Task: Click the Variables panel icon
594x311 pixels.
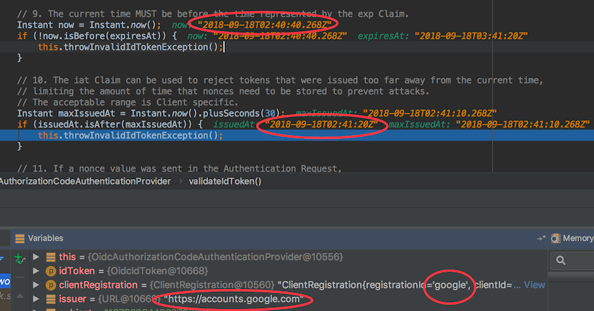Action: point(19,238)
